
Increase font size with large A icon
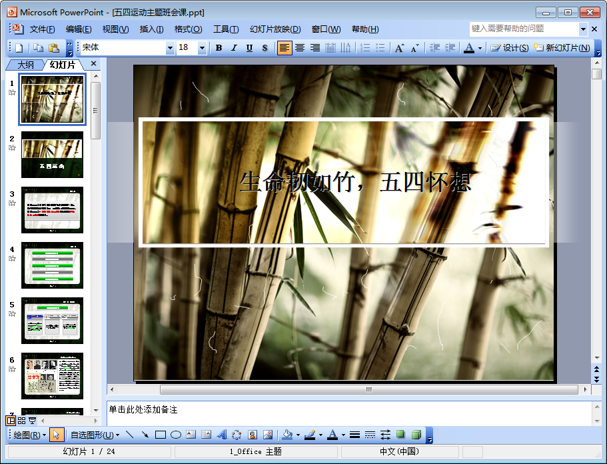click(x=400, y=47)
